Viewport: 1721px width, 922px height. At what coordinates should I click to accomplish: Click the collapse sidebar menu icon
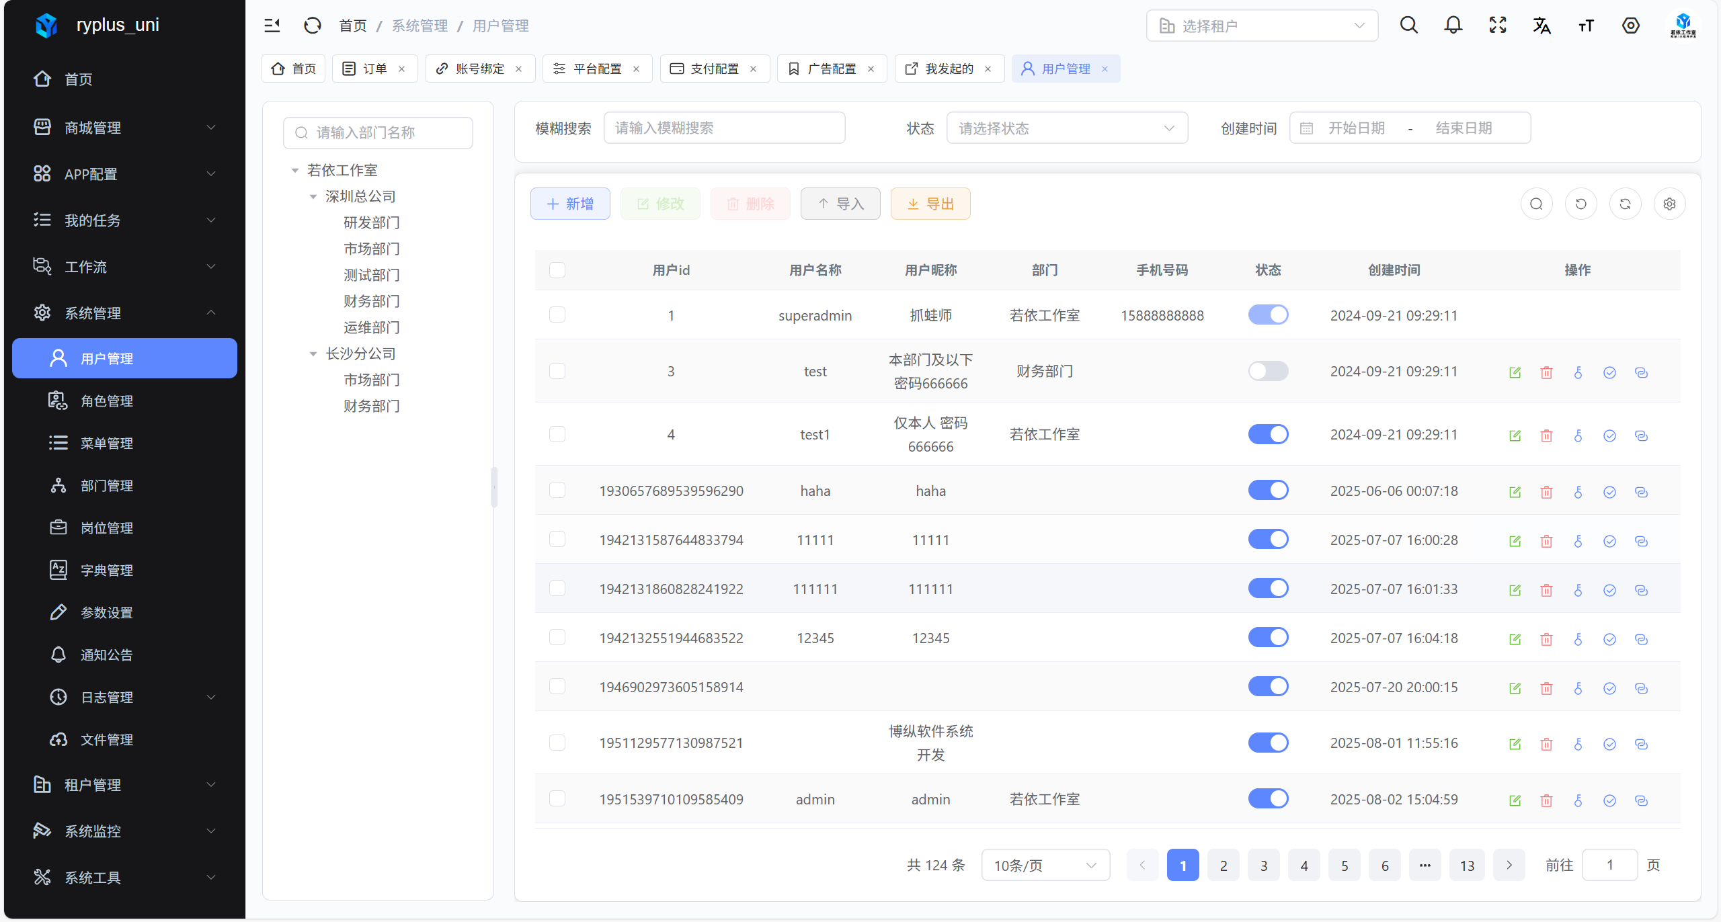272,26
